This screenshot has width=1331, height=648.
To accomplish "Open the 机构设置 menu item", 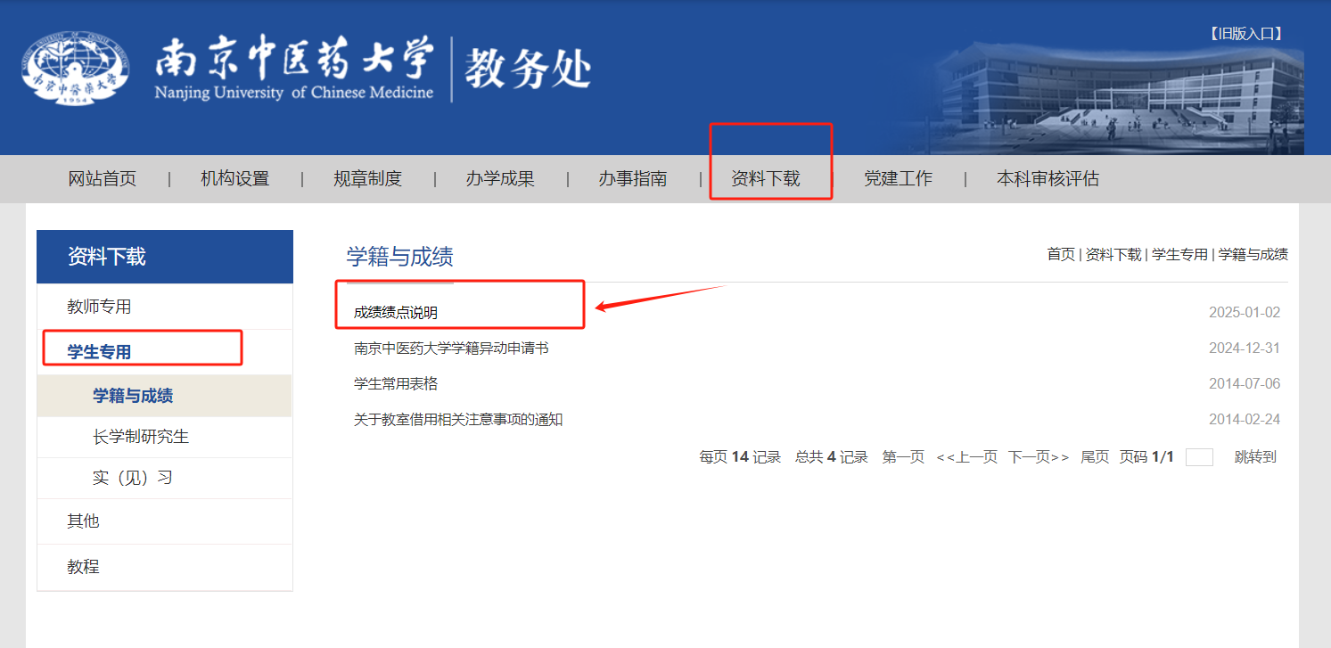I will (234, 178).
